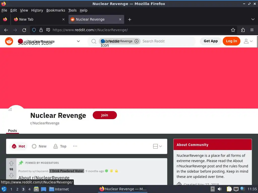Open a new tab with plus button

pos(130,20)
